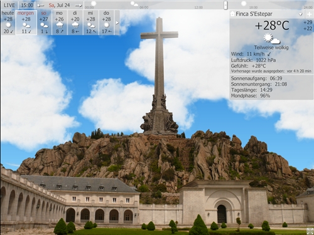Click the +29 high temperature
This screenshot has height=235, width=314.
[x=308, y=22]
